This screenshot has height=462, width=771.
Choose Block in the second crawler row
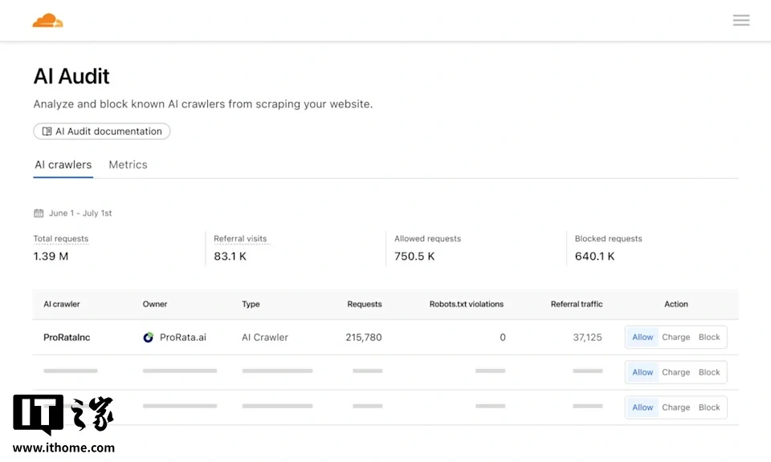709,372
